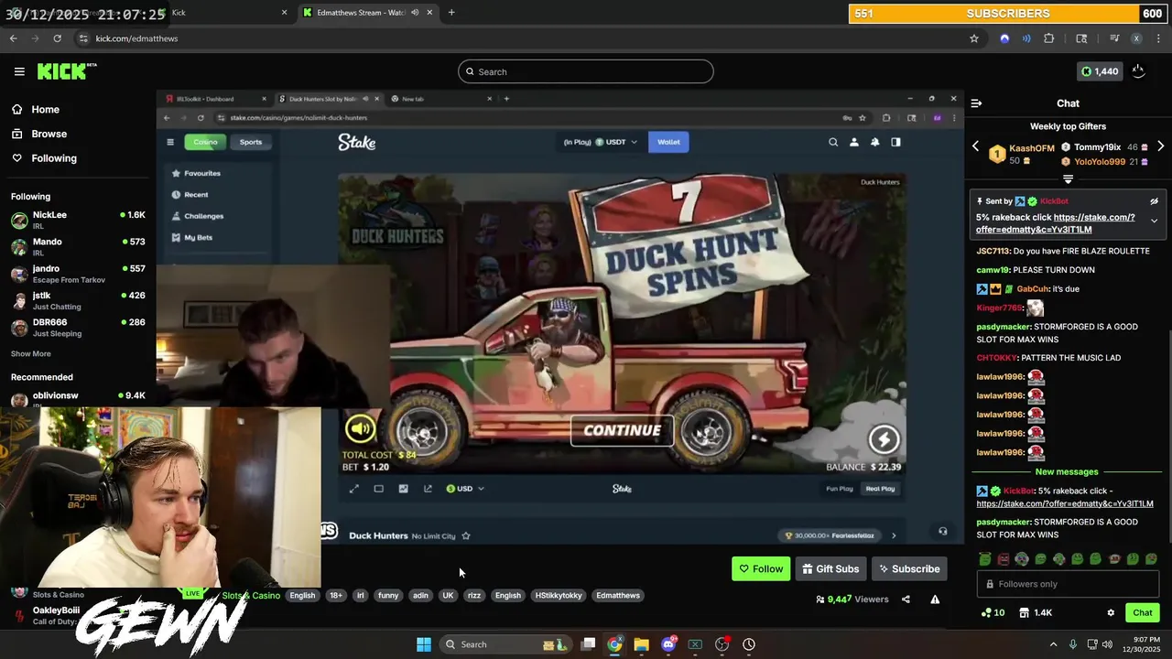Viewport: 1172px width, 659px height.
Task: Expand the Fearlessfellaz winner ticker arrow
Action: point(894,535)
